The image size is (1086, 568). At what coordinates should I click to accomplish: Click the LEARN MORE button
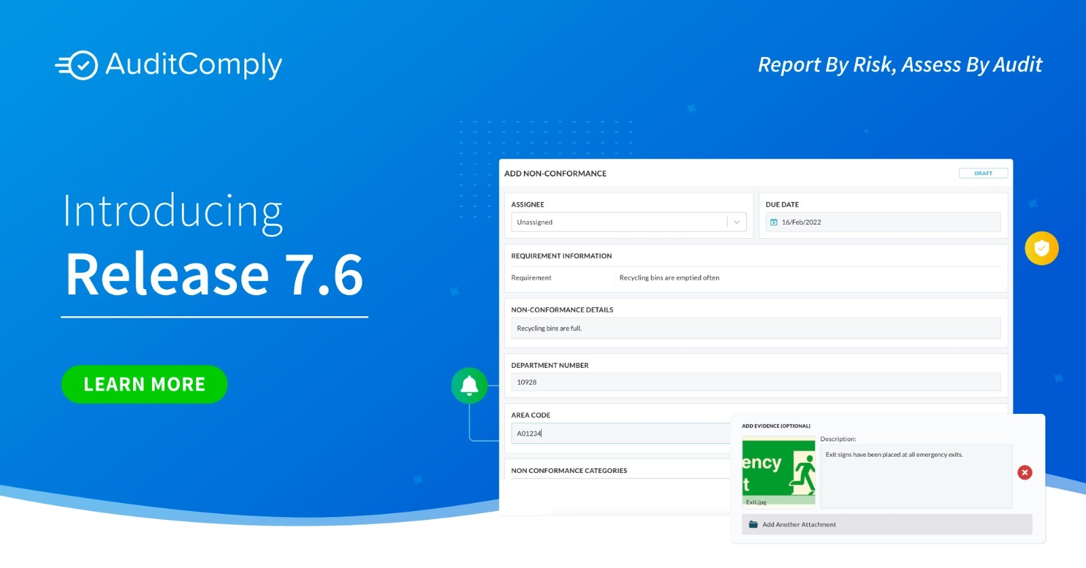[x=145, y=384]
